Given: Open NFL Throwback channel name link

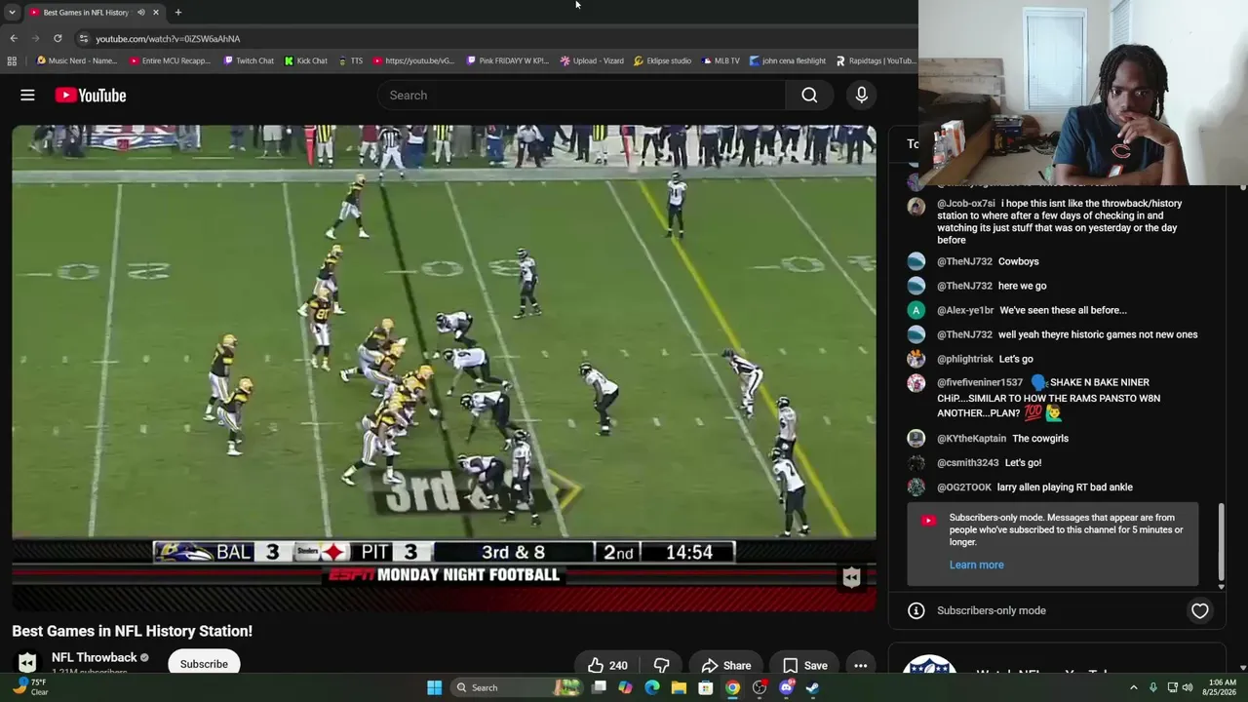Looking at the screenshot, I should pos(94,657).
